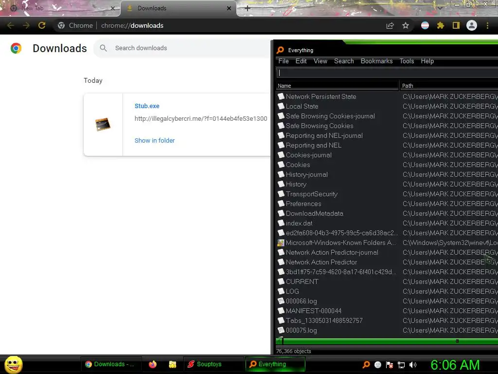Image resolution: width=498 pixels, height=374 pixels.
Task: Open the Bookmarks menu in Everything
Action: (376, 61)
